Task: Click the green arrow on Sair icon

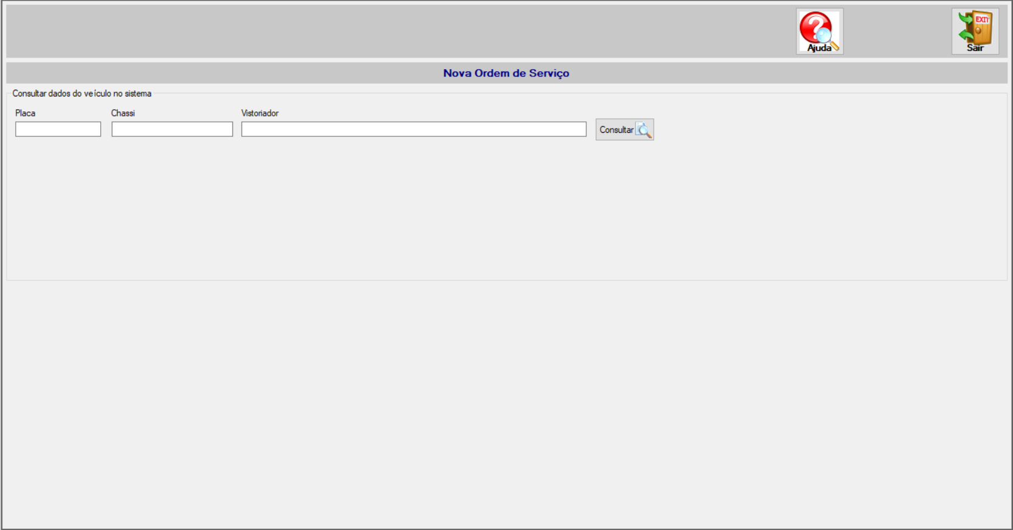Action: pyautogui.click(x=964, y=27)
